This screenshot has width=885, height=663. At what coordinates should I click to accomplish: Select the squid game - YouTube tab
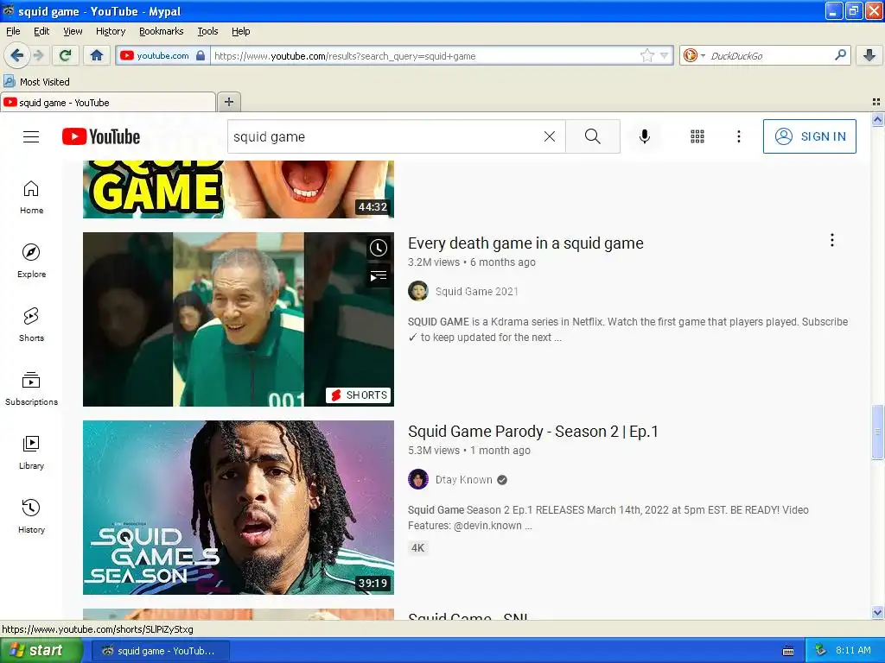(108, 102)
